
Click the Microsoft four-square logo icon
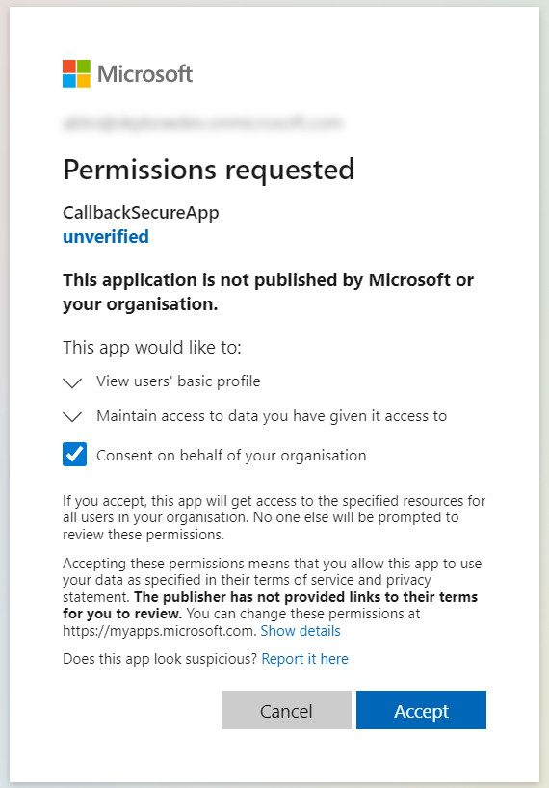click(76, 73)
